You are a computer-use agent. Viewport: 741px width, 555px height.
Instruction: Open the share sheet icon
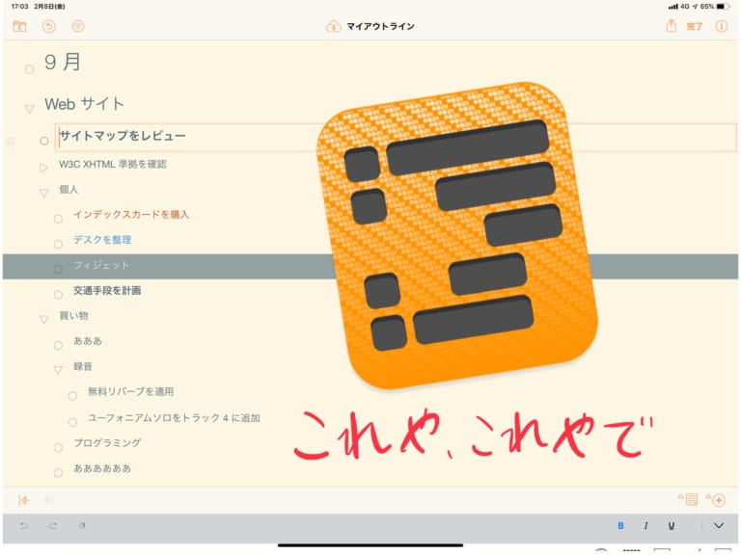click(672, 25)
